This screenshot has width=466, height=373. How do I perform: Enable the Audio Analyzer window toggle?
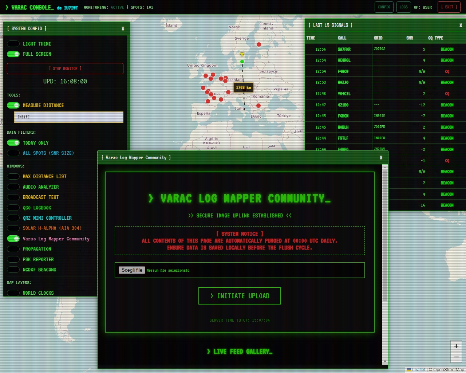pos(13,187)
